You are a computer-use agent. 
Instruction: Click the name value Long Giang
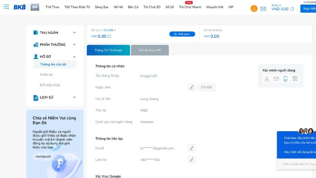[149, 99]
